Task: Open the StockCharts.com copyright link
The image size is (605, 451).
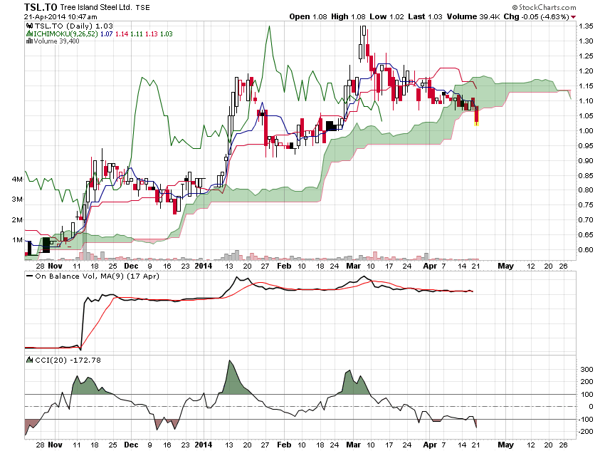Action: [544, 7]
